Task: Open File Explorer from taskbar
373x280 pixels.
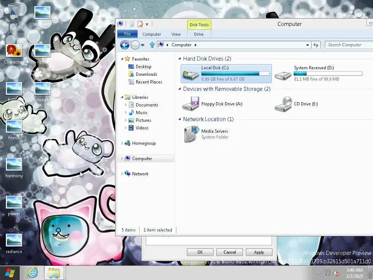Action: coord(54,273)
